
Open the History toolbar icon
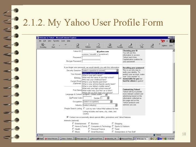click(130, 46)
